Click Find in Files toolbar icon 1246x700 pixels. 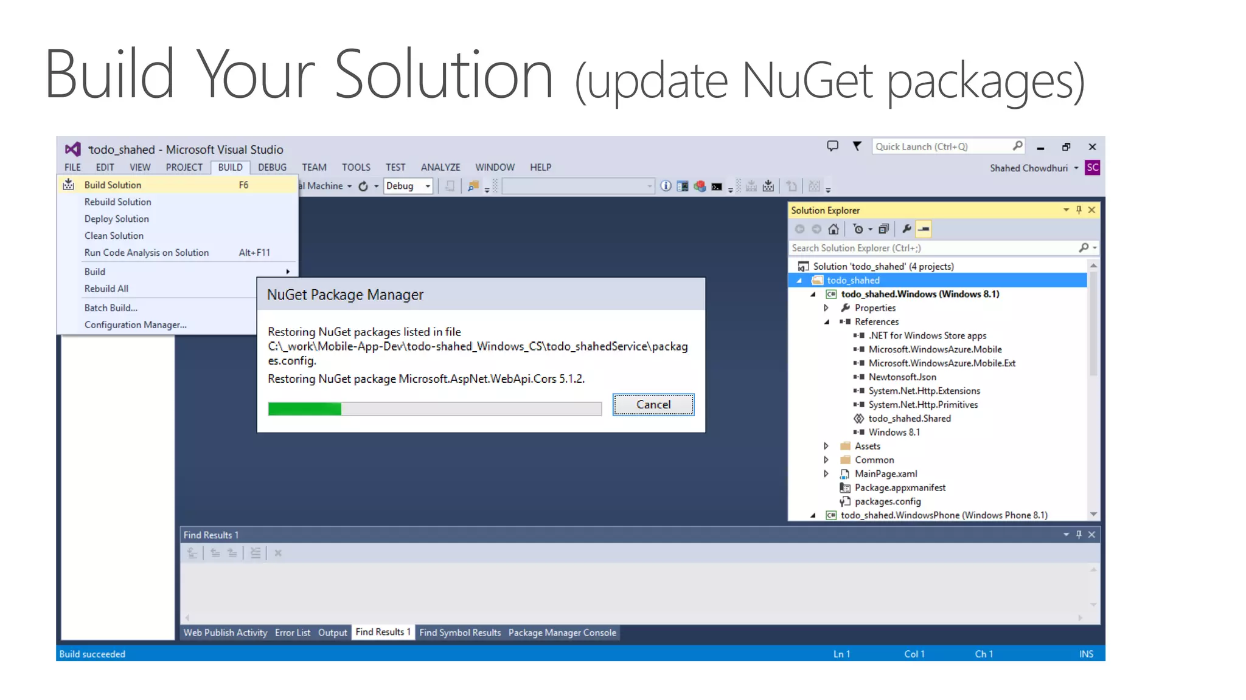473,187
